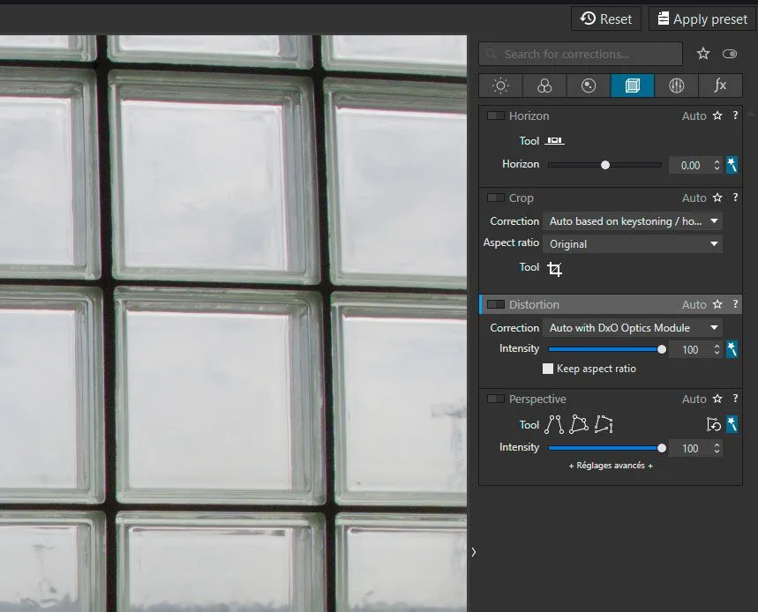Check the Keep aspect ratio box

pyautogui.click(x=548, y=369)
